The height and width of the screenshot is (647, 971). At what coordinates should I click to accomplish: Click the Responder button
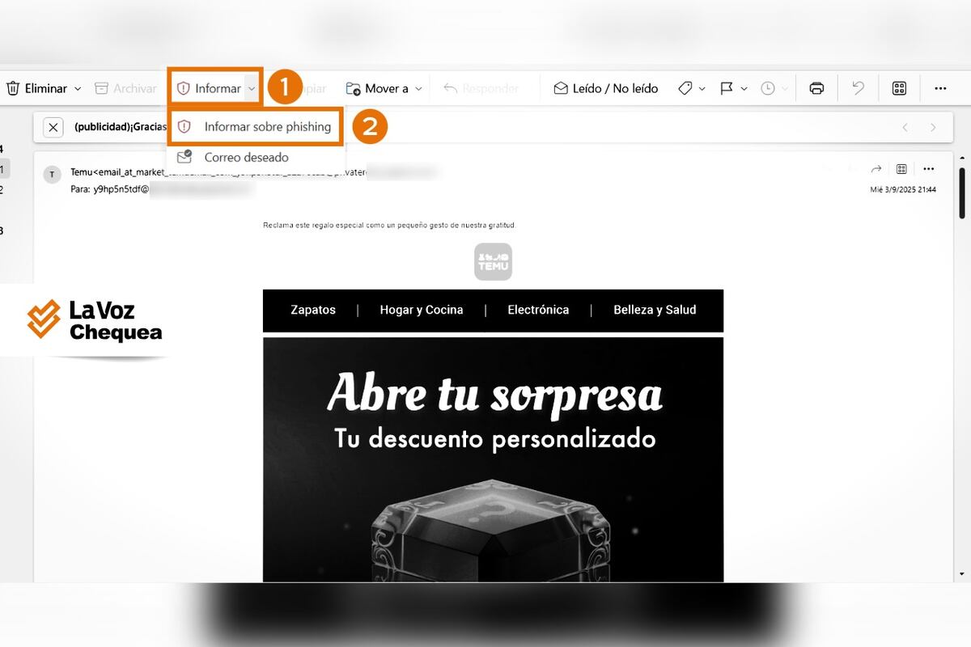click(481, 88)
